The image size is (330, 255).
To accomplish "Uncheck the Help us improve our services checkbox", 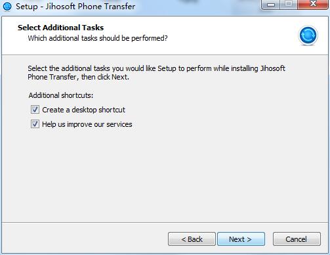I will tap(35, 124).
